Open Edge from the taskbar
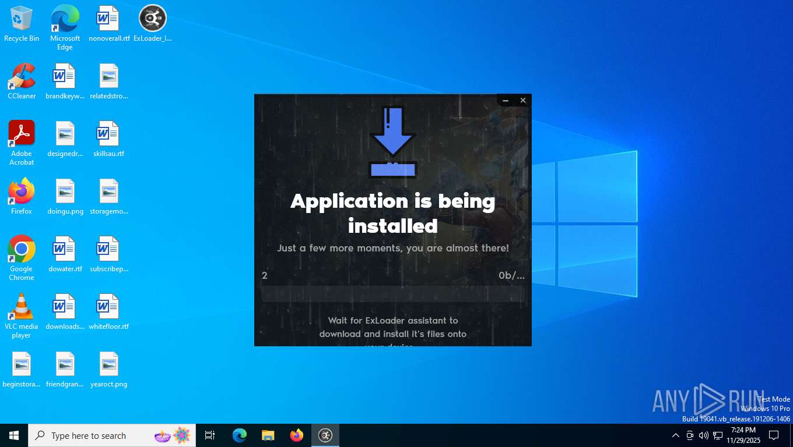 point(240,435)
